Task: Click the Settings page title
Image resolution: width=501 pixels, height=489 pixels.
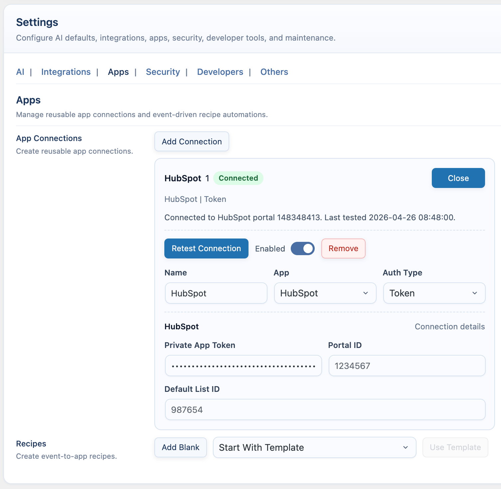Action: (x=37, y=22)
